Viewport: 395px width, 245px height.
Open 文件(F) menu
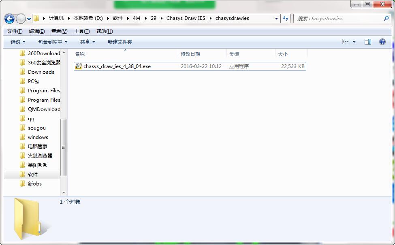[x=15, y=31]
